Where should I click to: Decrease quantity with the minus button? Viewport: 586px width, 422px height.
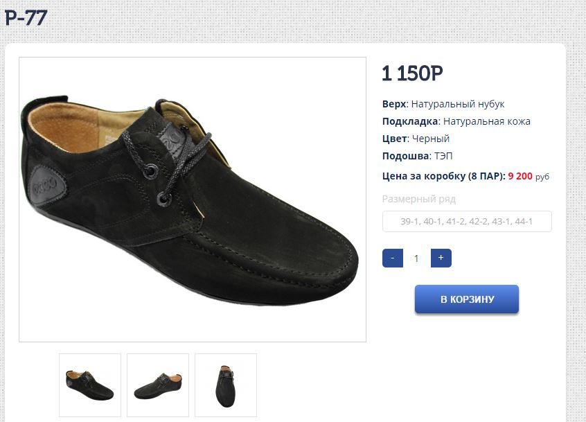392,258
